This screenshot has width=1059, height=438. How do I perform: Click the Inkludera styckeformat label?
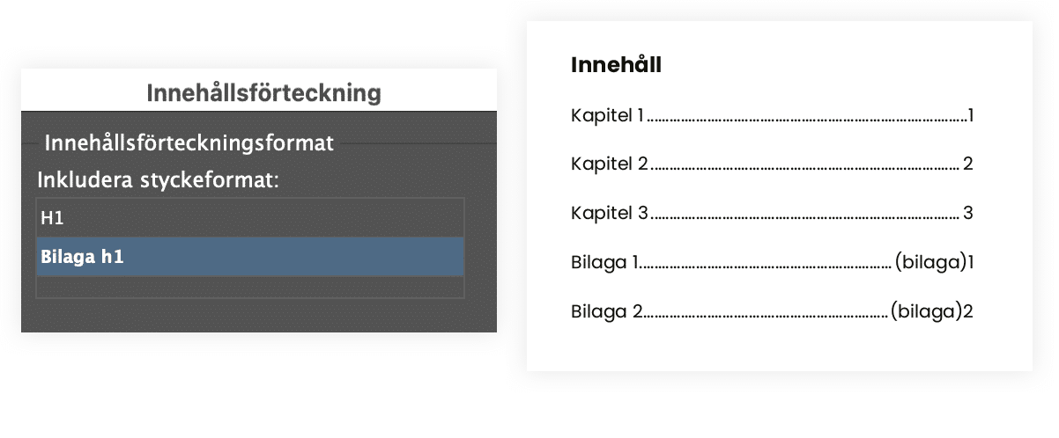158,180
